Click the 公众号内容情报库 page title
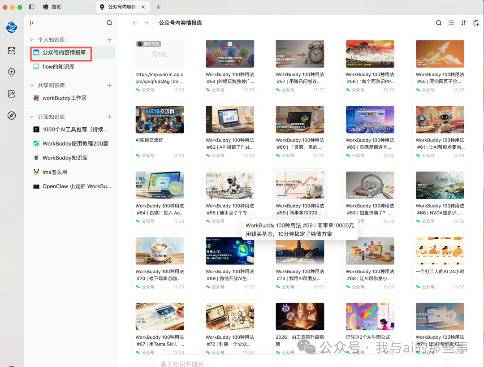This screenshot has height=367, width=484. 180,23
